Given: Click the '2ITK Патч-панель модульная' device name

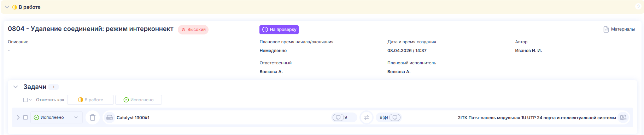Looking at the screenshot, I should point(537,118).
